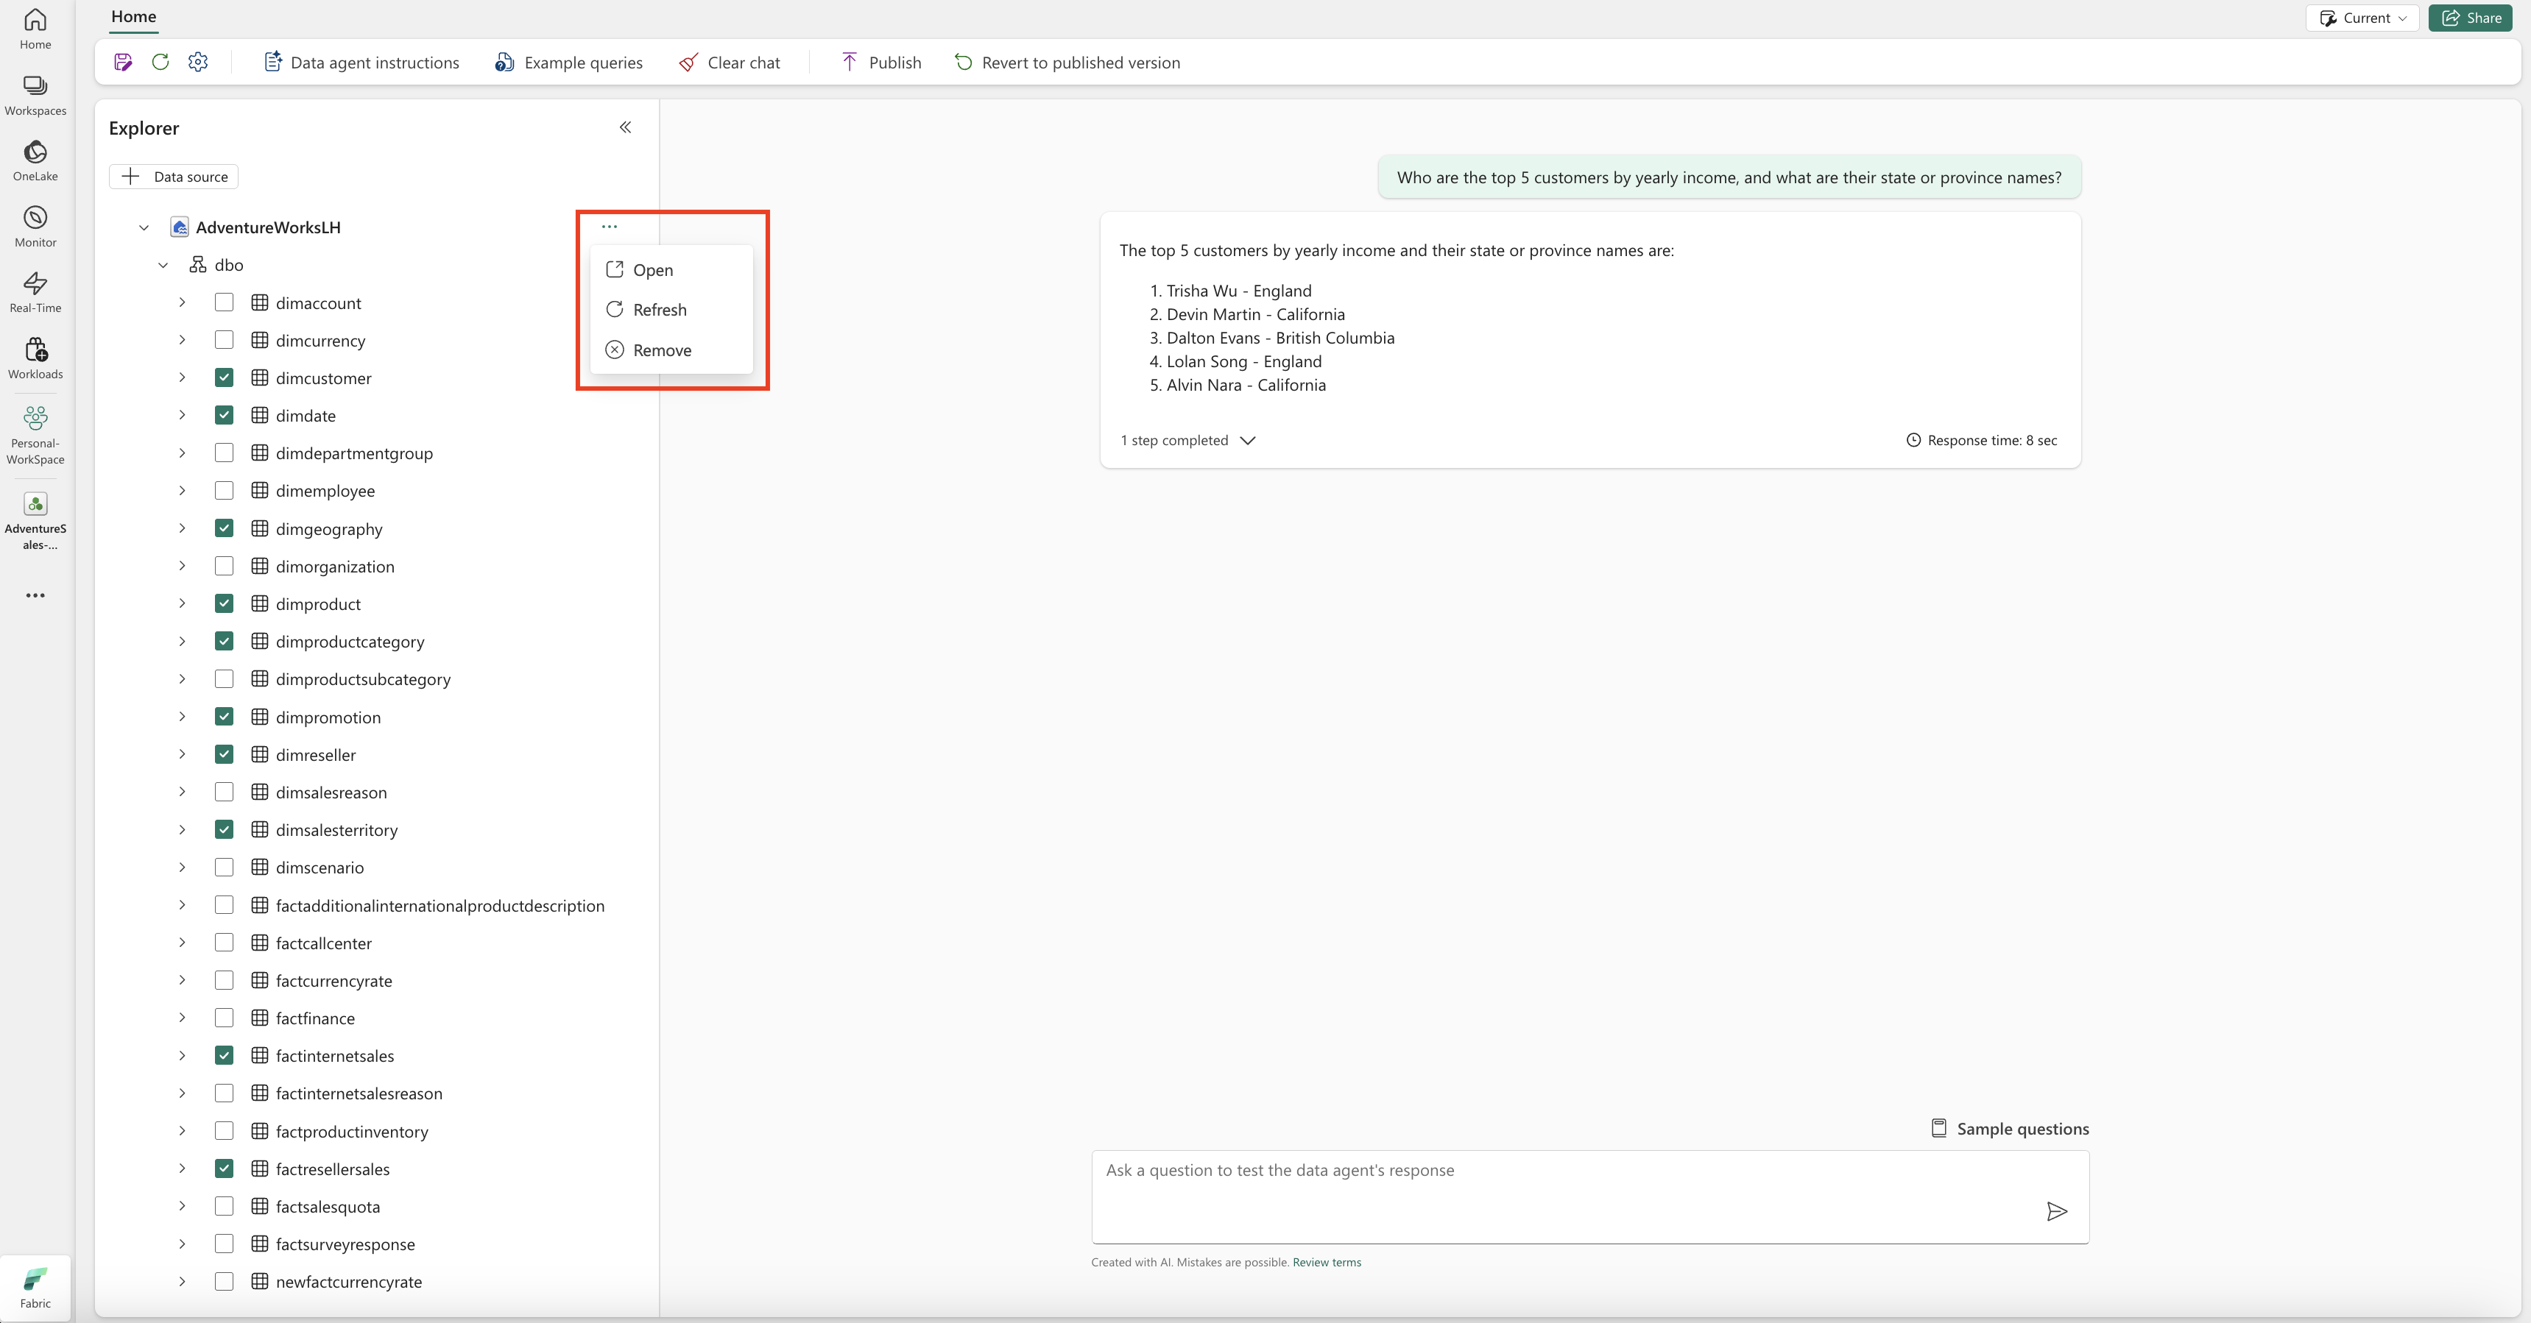Choose Remove from the context menu
The width and height of the screenshot is (2531, 1323).
[671, 350]
